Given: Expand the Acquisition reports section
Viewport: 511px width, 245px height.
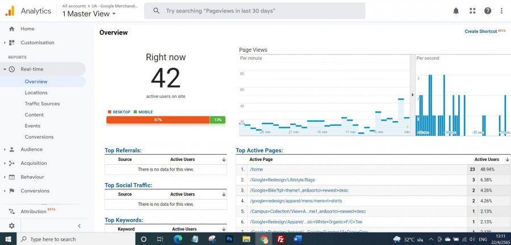Looking at the screenshot, I should pos(33,163).
